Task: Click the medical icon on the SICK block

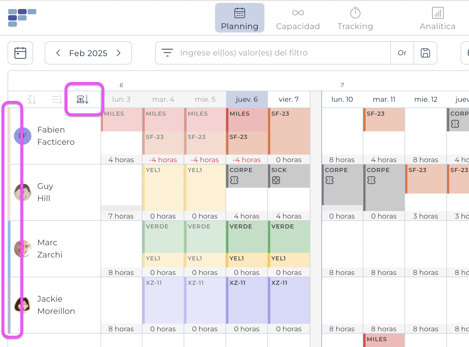Action: click(x=276, y=180)
